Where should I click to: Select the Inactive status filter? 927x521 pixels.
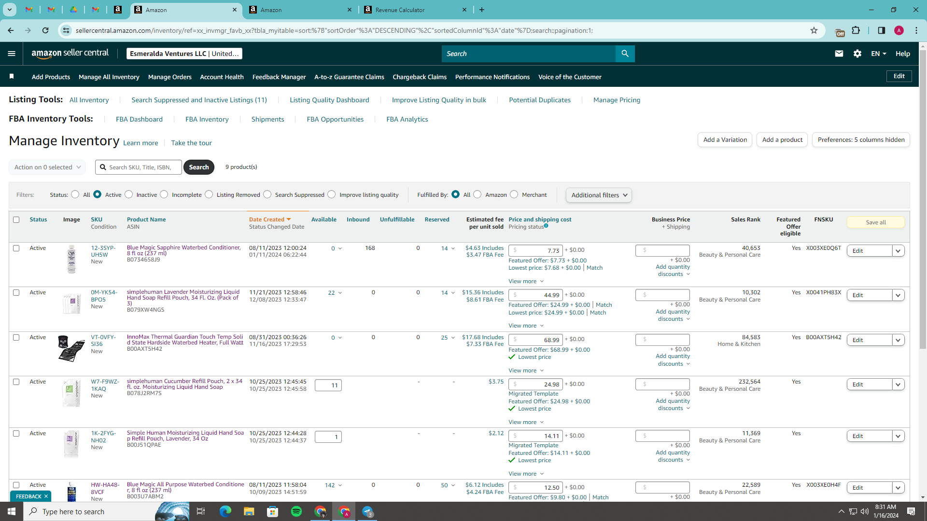[128, 194]
